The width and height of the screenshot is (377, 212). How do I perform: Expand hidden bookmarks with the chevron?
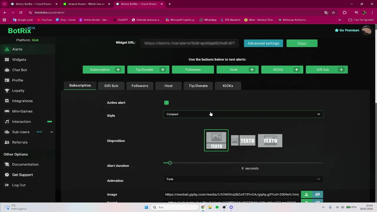tap(340, 20)
